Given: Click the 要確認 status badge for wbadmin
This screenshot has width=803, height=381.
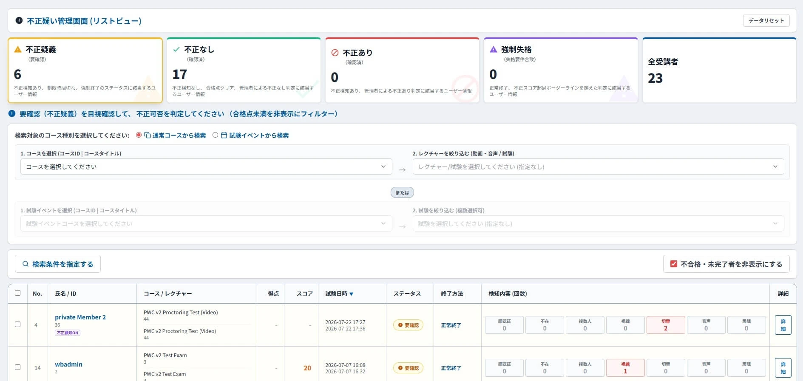Looking at the screenshot, I should click(x=408, y=368).
